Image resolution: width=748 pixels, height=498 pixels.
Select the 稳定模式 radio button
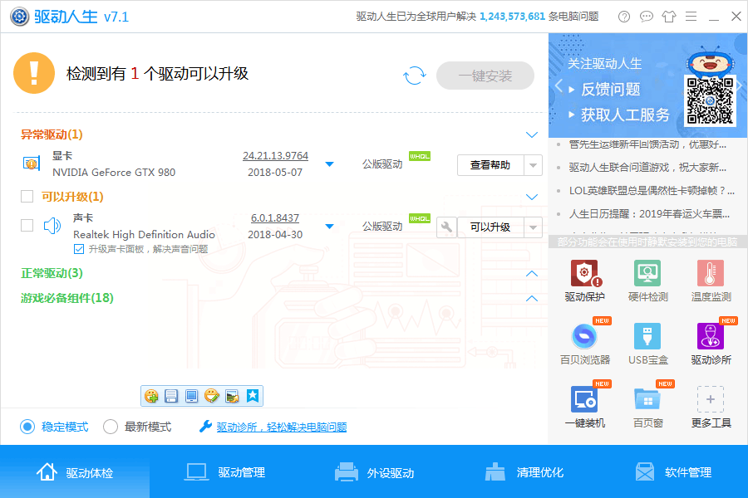(27, 427)
